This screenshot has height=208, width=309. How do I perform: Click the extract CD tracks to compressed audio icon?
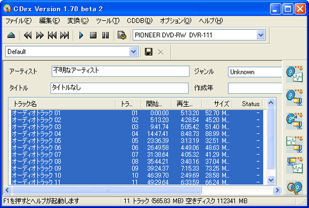[x=294, y=97]
